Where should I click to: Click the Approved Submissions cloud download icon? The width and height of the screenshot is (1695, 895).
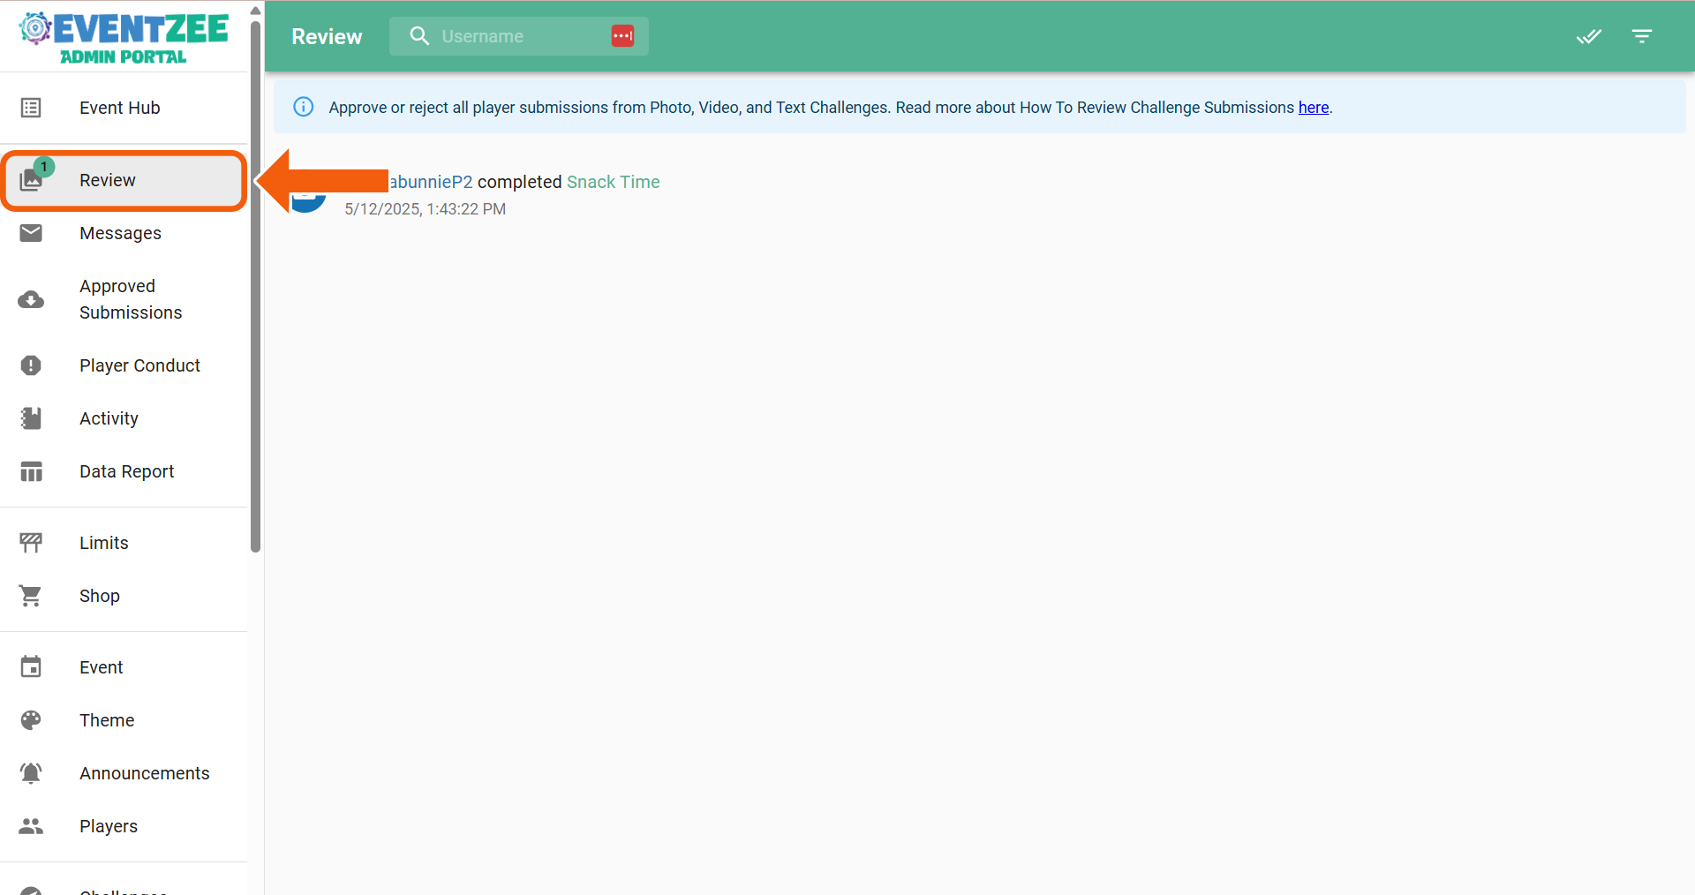pos(31,299)
